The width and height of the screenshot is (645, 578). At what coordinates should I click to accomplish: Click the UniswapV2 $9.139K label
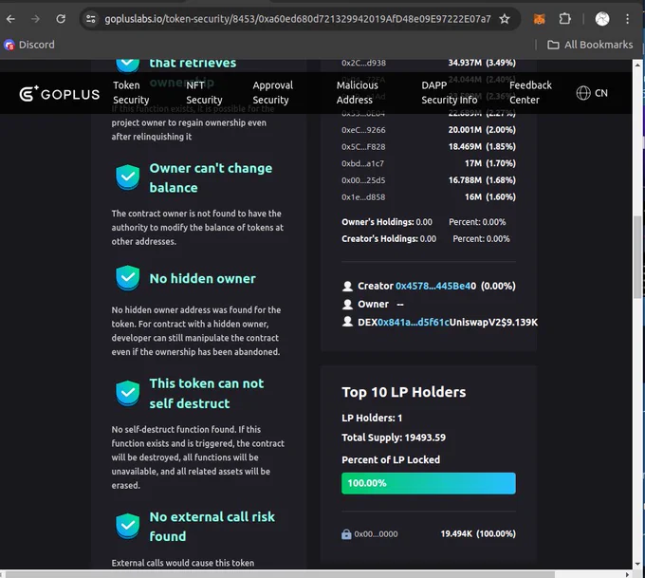point(493,322)
